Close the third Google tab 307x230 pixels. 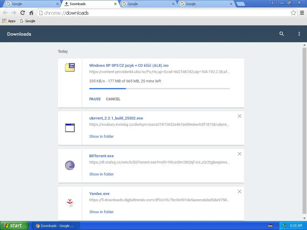click(173, 4)
